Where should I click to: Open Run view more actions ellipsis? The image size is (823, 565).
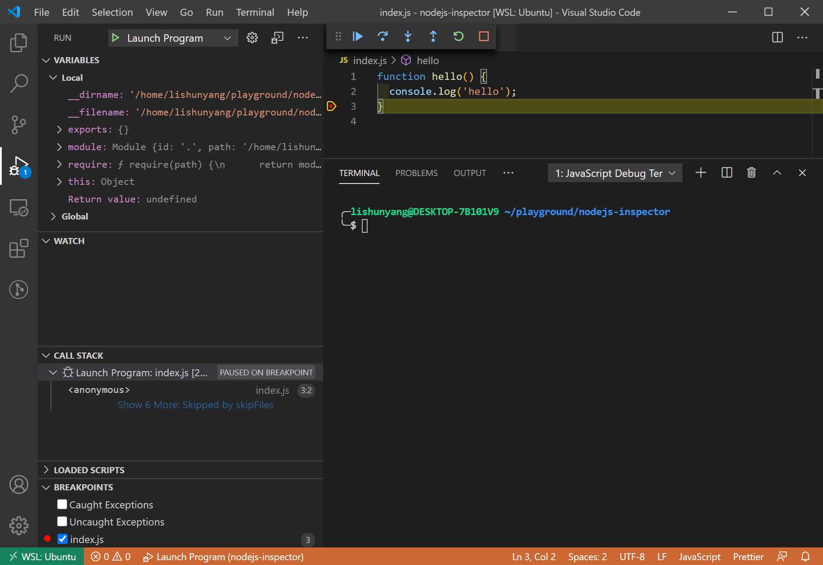point(303,38)
